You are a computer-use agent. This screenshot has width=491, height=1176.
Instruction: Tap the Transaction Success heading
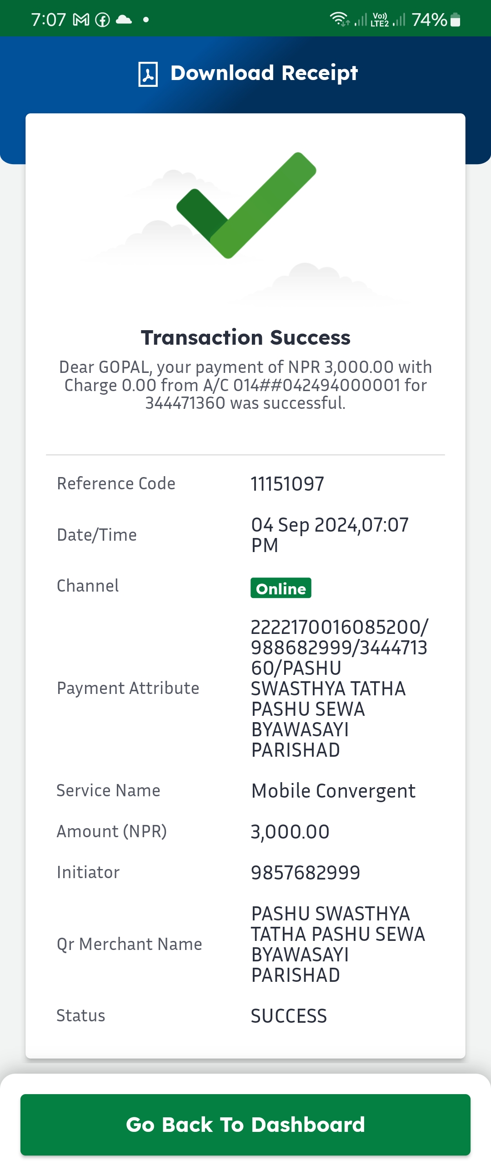[245, 337]
